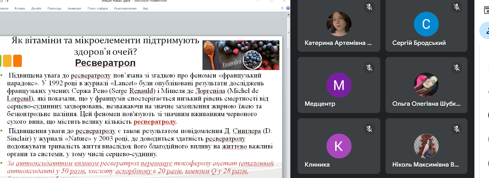Image resolution: width=489 pixels, height=178 pixels.
Task: Click muted mic icon on Сергій Бродський tile
Action: 457,7
